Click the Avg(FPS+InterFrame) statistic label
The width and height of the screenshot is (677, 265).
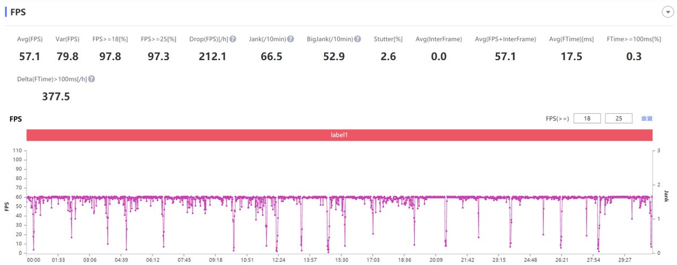[x=505, y=39]
